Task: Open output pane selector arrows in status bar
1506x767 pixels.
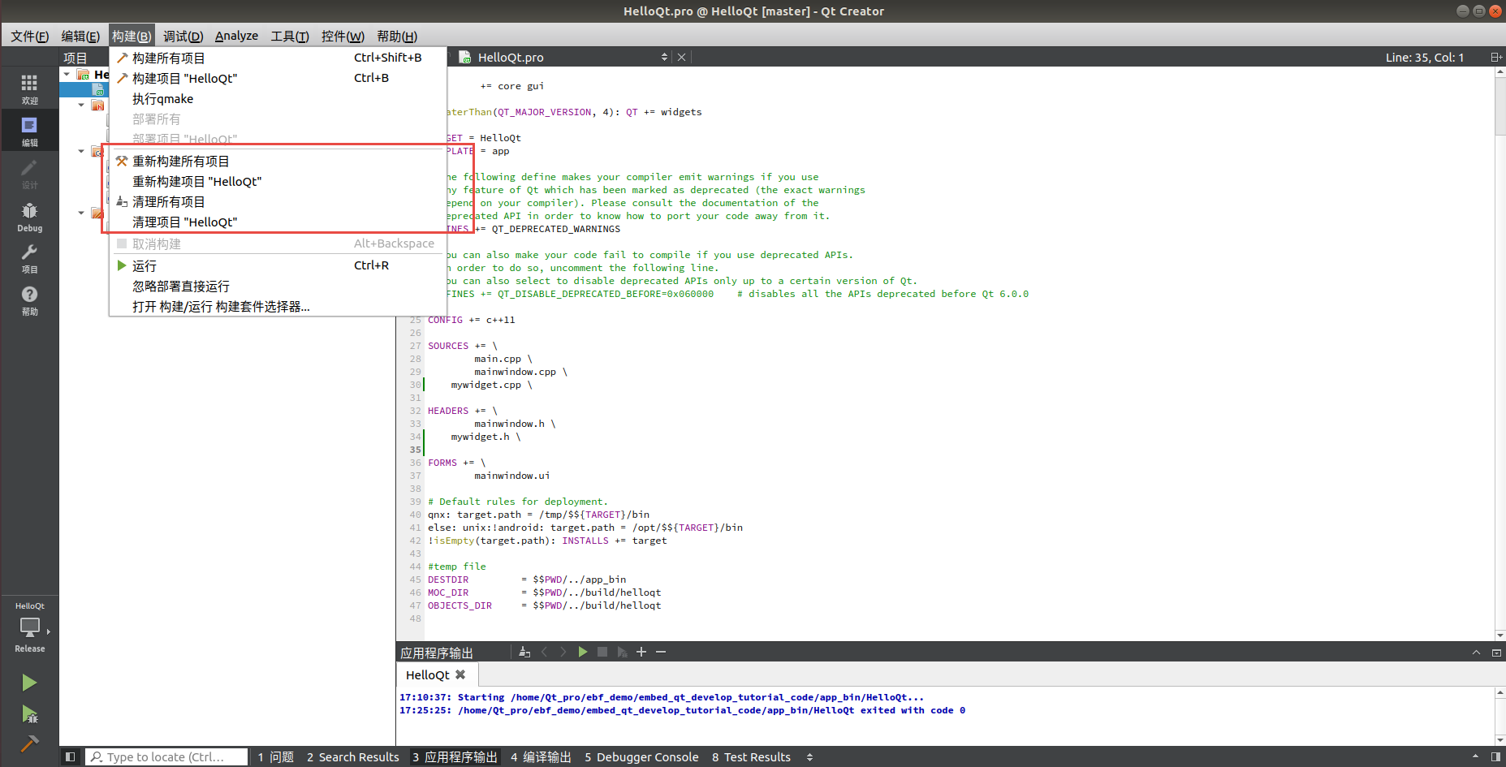Action: (x=809, y=757)
